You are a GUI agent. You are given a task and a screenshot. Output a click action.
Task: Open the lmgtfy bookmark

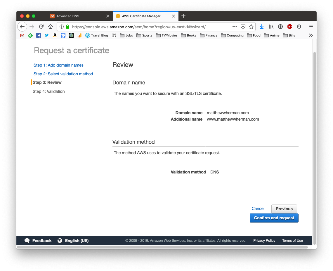click(114, 35)
